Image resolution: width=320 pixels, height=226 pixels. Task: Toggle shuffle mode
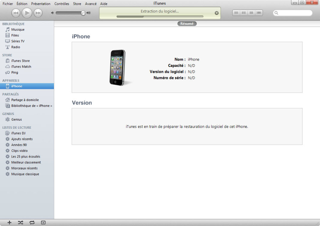pos(20,222)
